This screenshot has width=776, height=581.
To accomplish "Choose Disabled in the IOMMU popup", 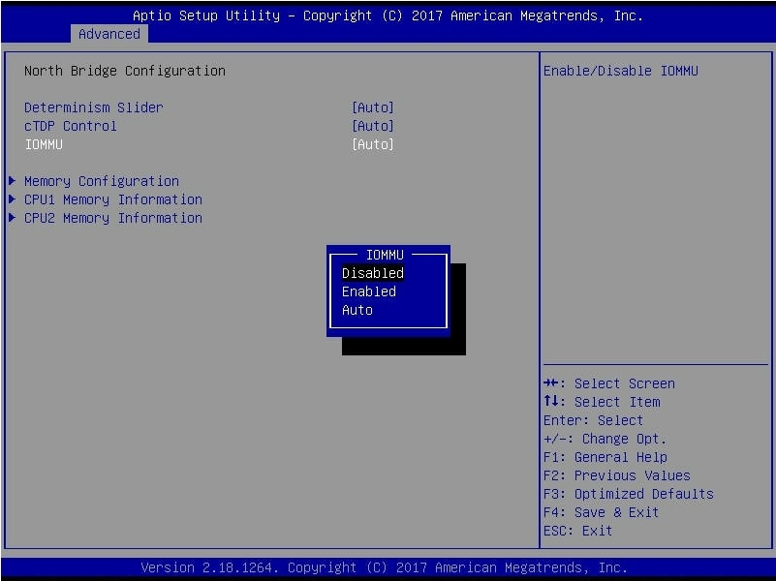I will (x=373, y=273).
